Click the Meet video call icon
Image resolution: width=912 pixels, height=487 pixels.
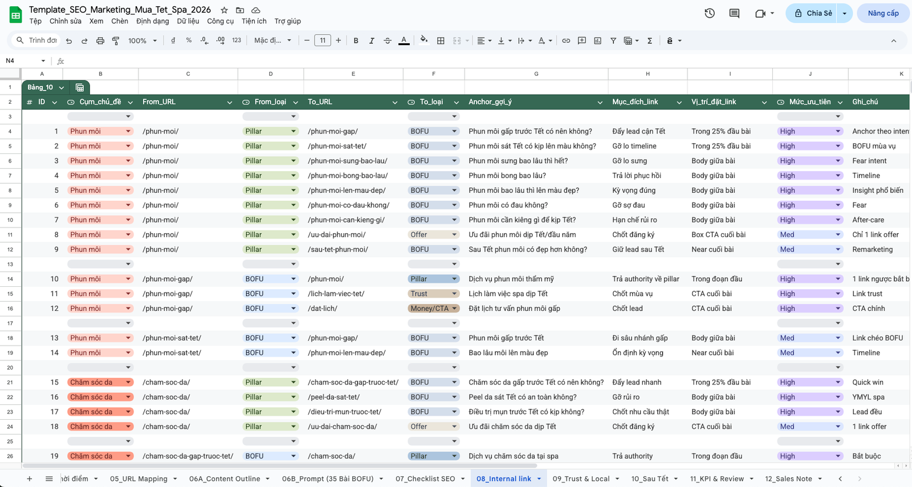coord(760,13)
